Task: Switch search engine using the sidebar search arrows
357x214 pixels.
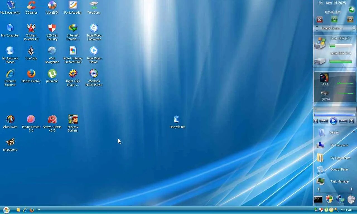Action: [317, 28]
